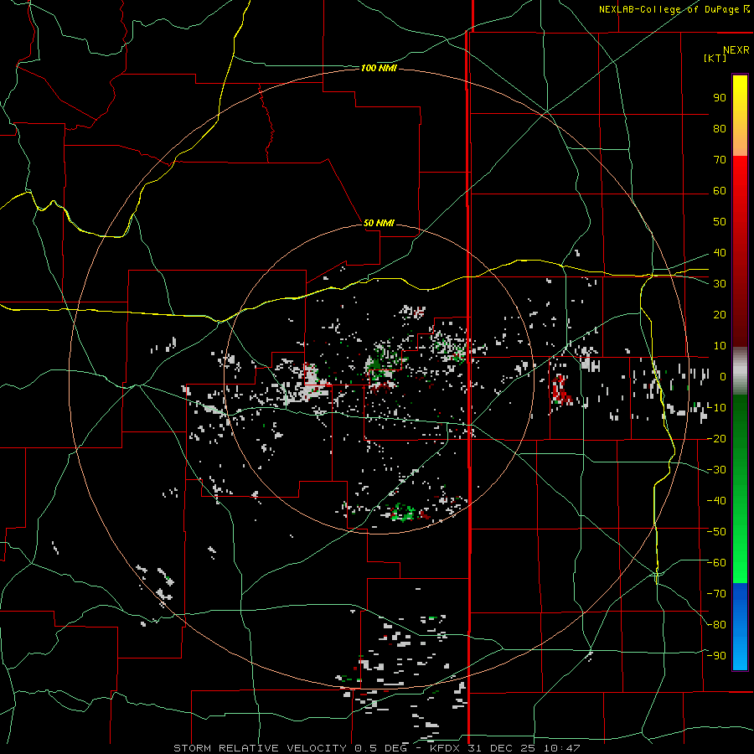Click the positive 80 knot scale label
Image resolution: width=754 pixels, height=754 pixels.
(720, 129)
